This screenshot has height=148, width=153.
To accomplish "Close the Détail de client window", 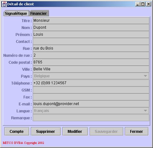I will (x=149, y=4).
